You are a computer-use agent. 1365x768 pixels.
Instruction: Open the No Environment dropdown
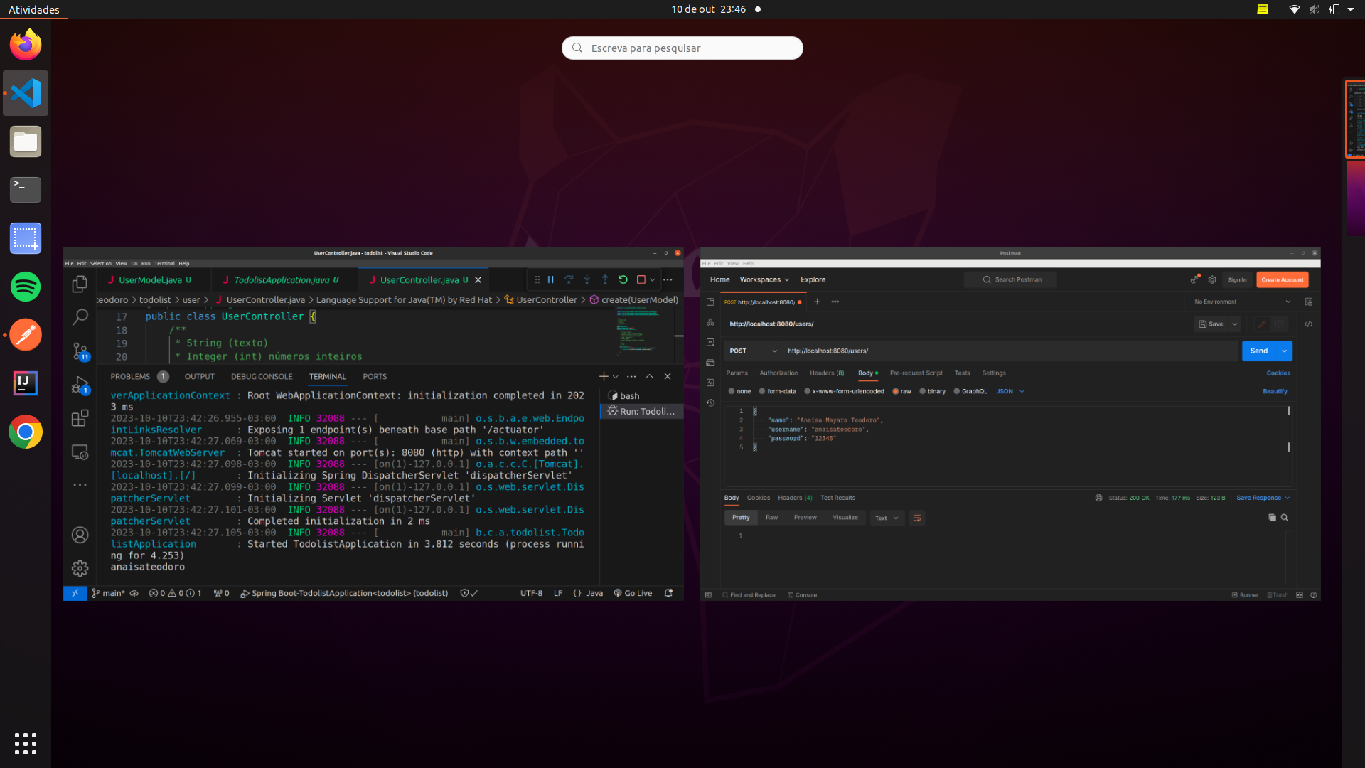[1241, 302]
